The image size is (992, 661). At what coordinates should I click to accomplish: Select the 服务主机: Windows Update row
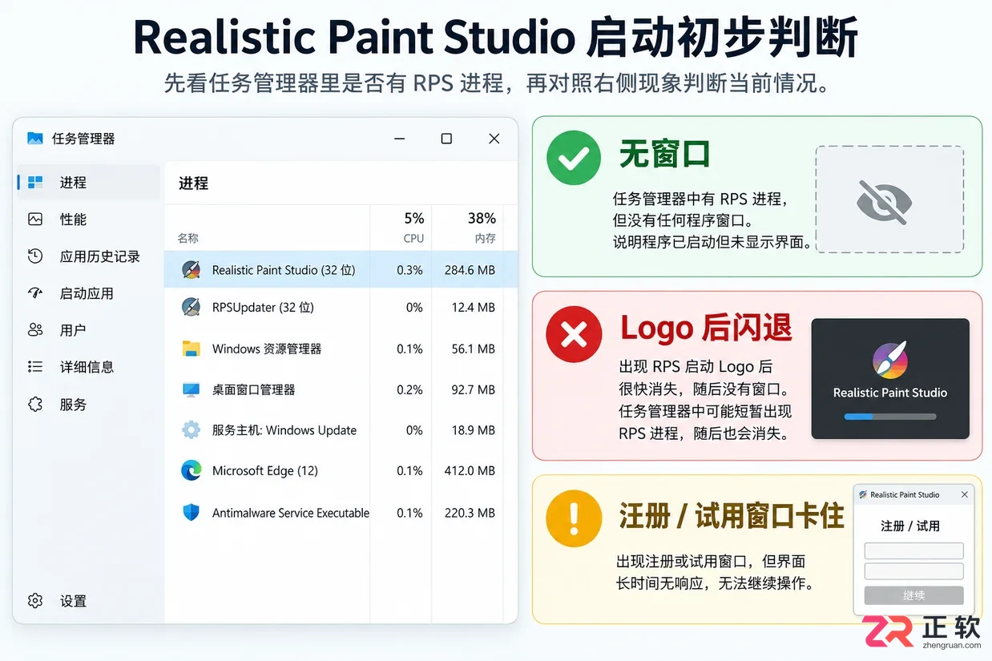341,430
